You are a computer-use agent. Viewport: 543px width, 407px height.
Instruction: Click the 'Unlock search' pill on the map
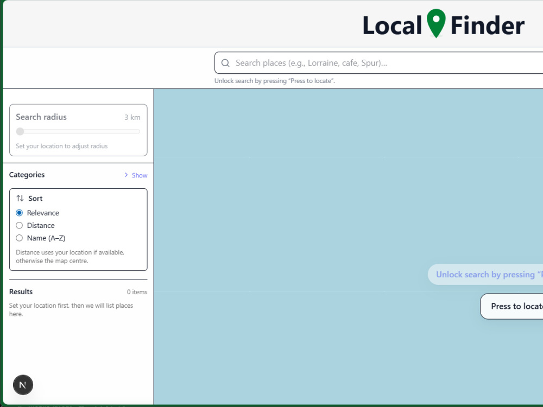click(x=485, y=275)
